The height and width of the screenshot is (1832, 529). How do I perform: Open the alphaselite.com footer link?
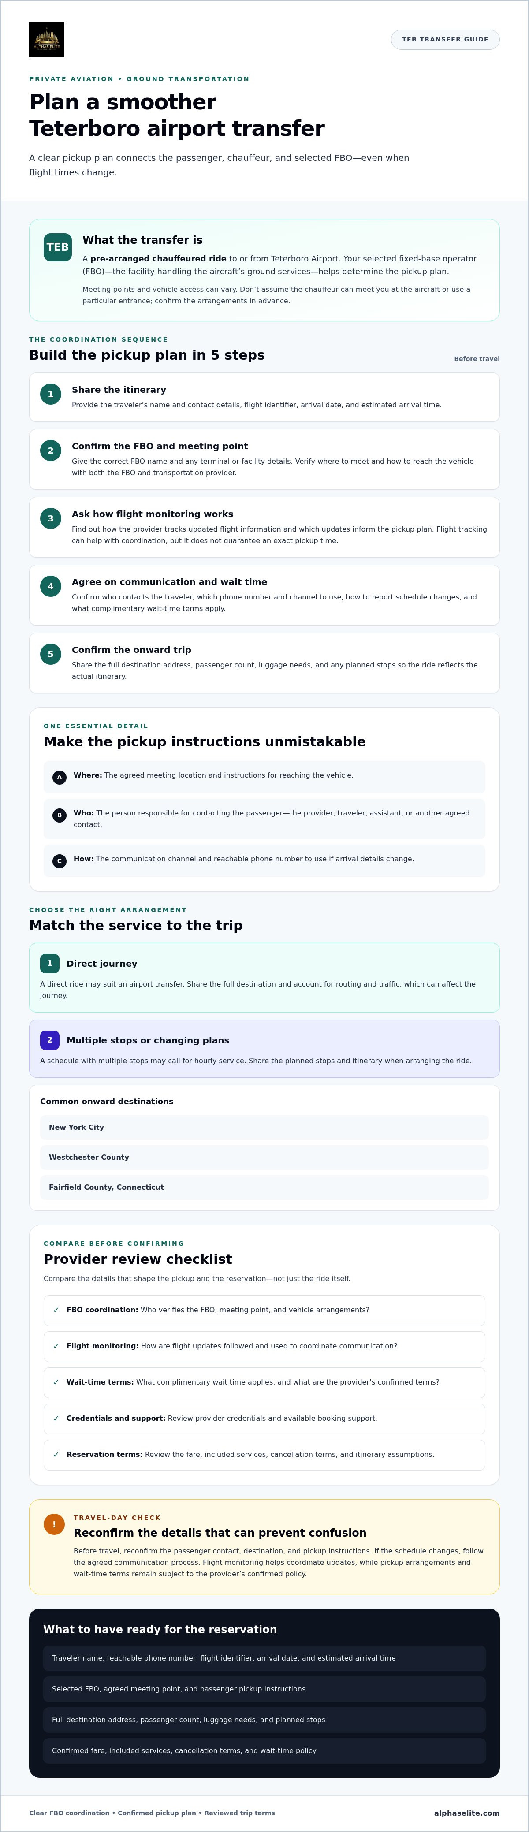tap(466, 1813)
